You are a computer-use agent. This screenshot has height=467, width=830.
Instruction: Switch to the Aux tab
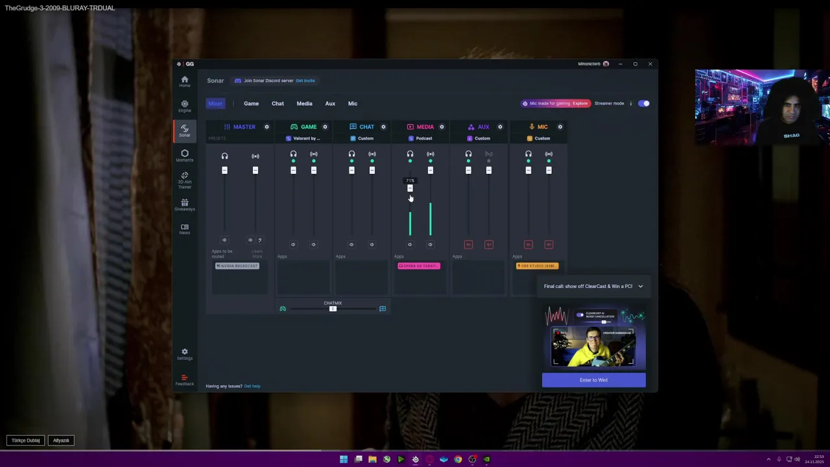(330, 103)
